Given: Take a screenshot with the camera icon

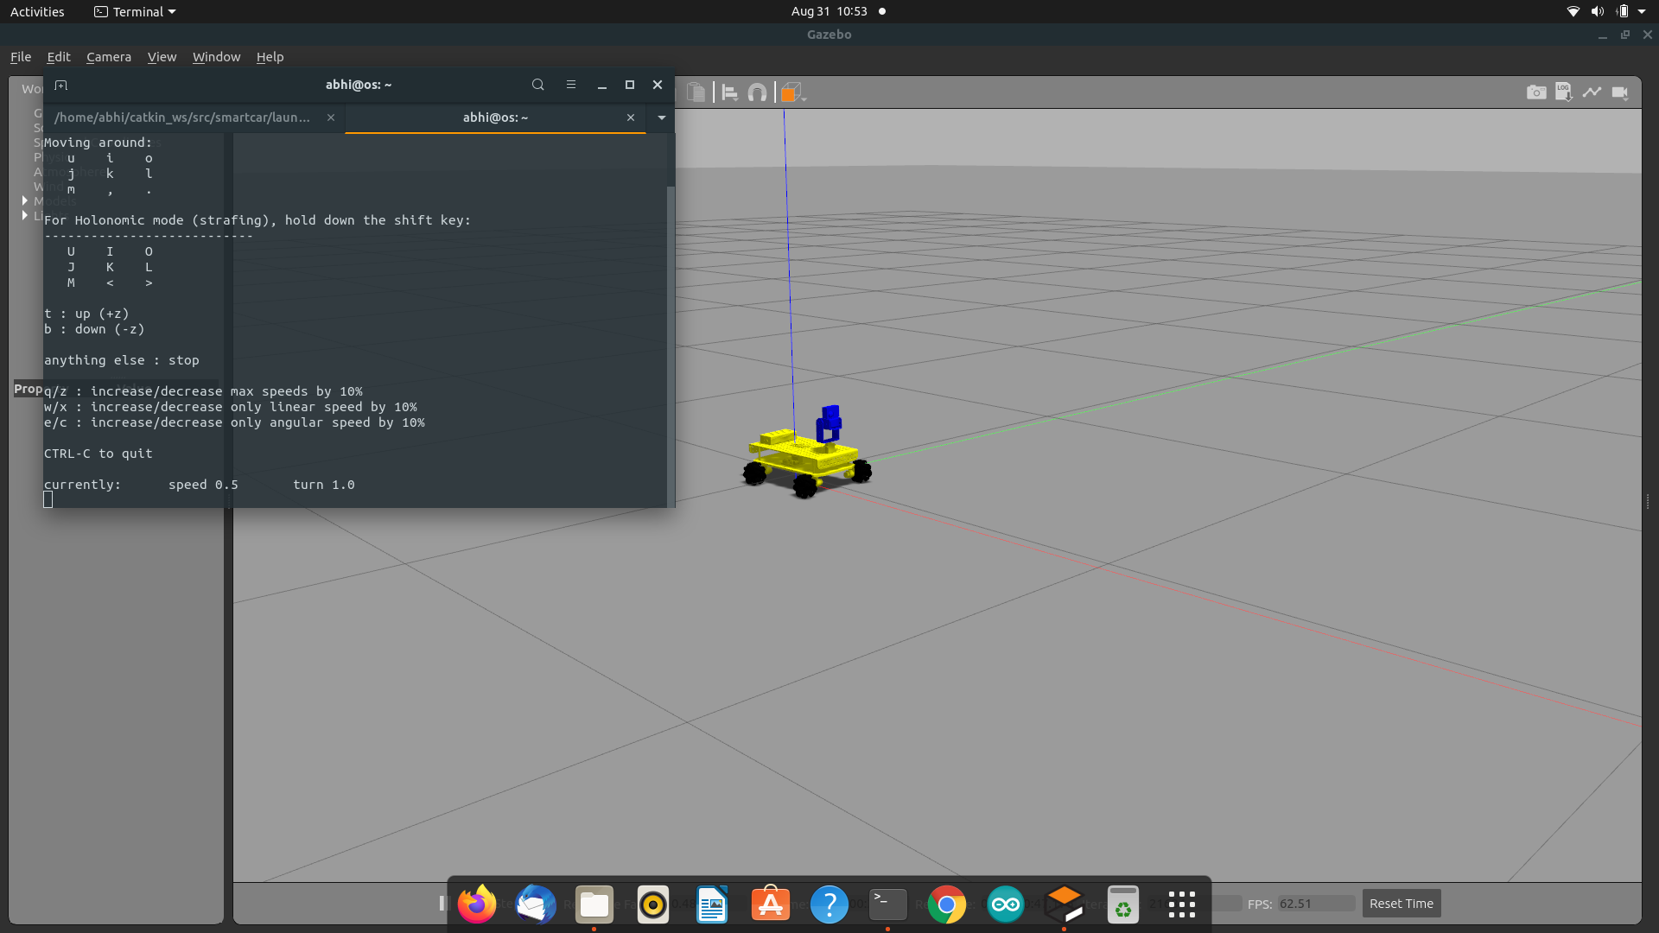Looking at the screenshot, I should coord(1536,92).
